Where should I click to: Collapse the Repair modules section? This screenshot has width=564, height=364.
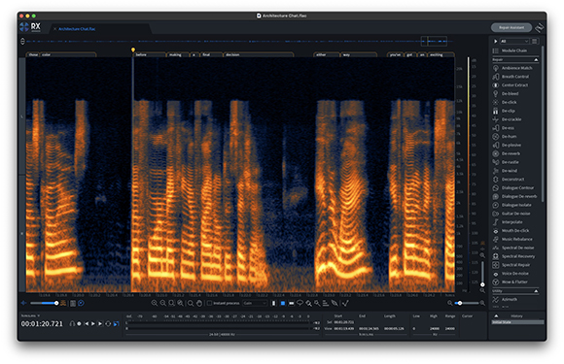[x=536, y=59]
